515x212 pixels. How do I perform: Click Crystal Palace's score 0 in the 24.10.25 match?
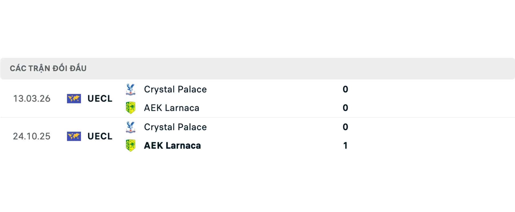345,127
